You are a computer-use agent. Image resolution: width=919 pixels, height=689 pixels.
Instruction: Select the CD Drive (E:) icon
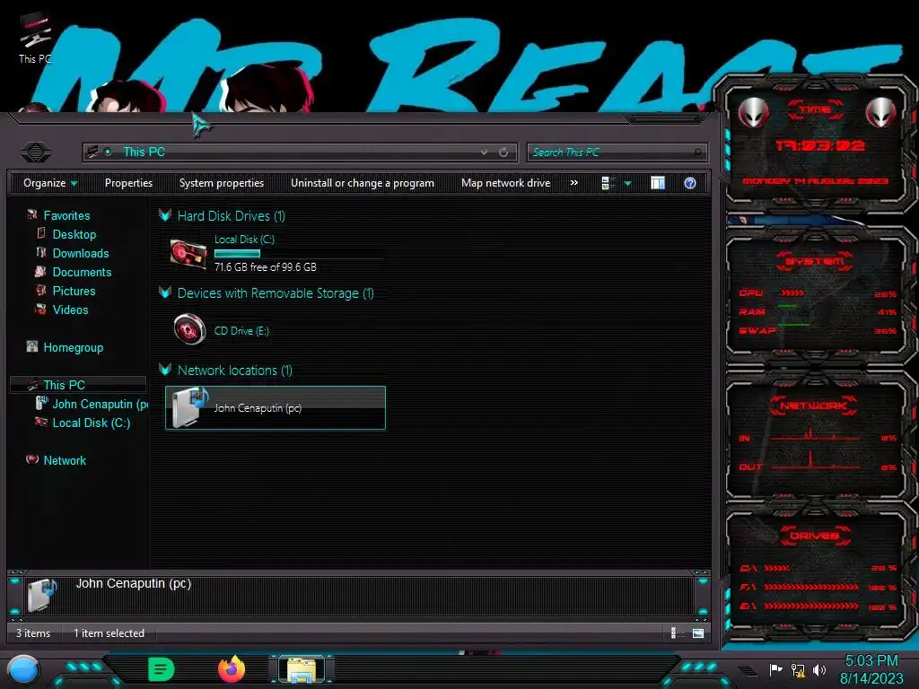[189, 330]
